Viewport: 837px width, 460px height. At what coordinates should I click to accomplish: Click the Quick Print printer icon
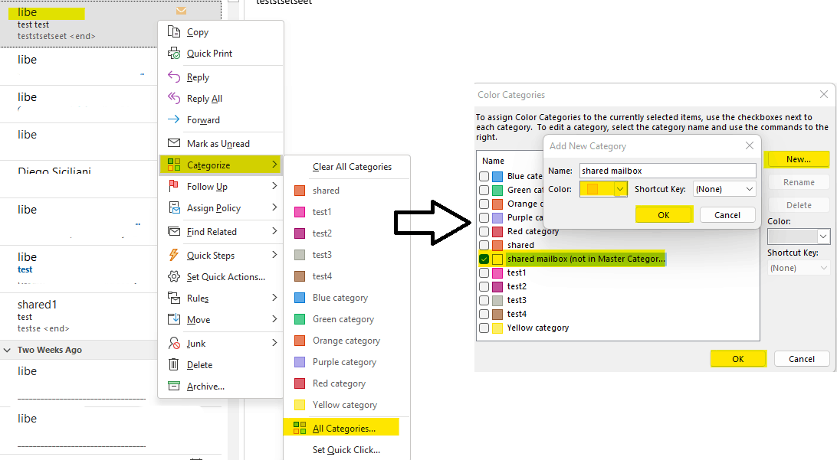point(173,53)
